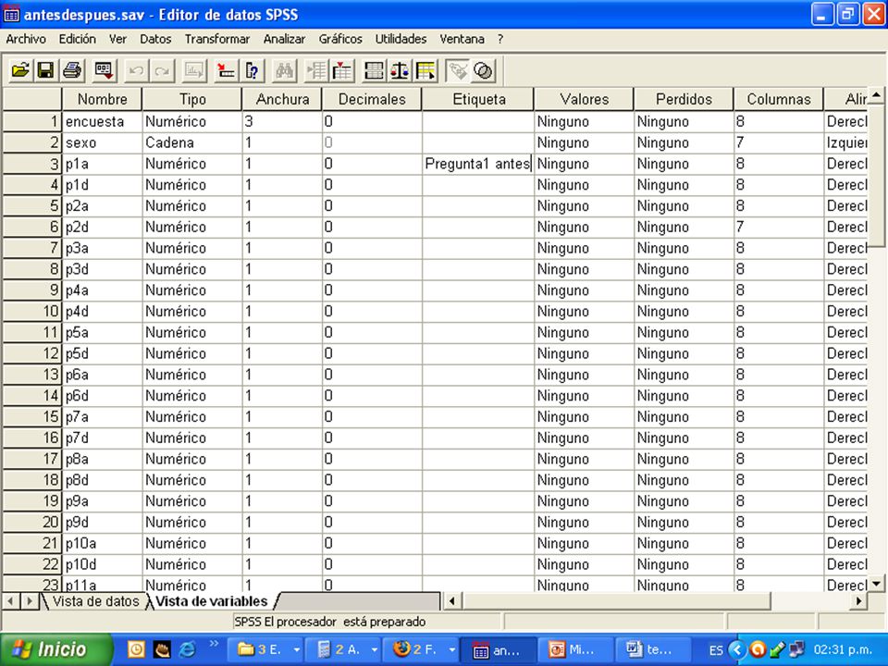Viewport: 888px width, 666px height.
Task: Open the Dialog Recall toolbar icon
Action: click(105, 71)
